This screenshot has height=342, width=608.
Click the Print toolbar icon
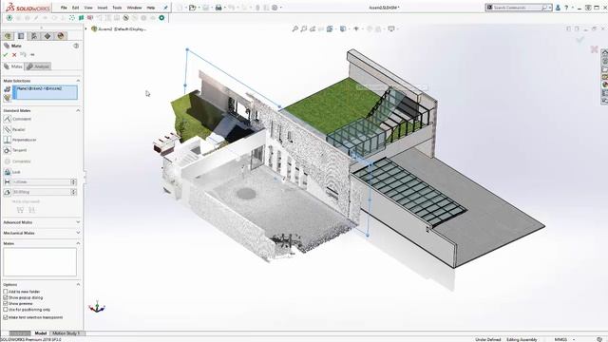click(x=218, y=8)
